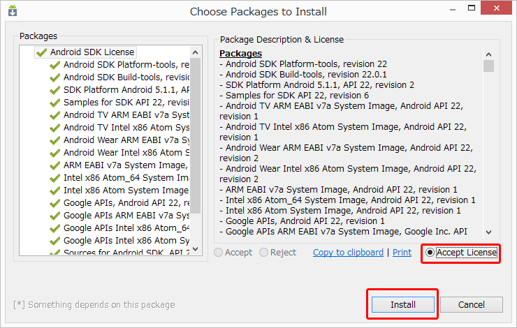Image resolution: width=517 pixels, height=328 pixels.
Task: Minimize the Choose Packages window
Action: click(x=453, y=9)
